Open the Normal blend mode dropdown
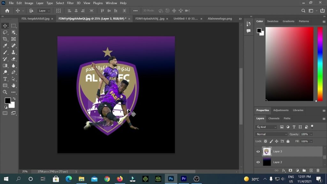This screenshot has height=184, width=327. (271, 134)
